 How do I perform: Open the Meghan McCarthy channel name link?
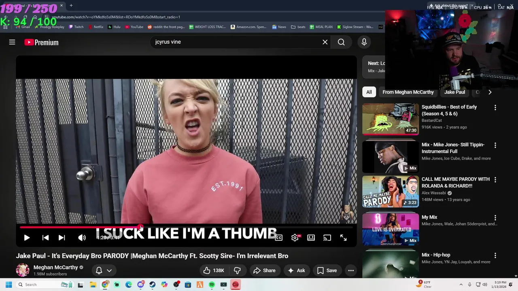tap(55, 267)
